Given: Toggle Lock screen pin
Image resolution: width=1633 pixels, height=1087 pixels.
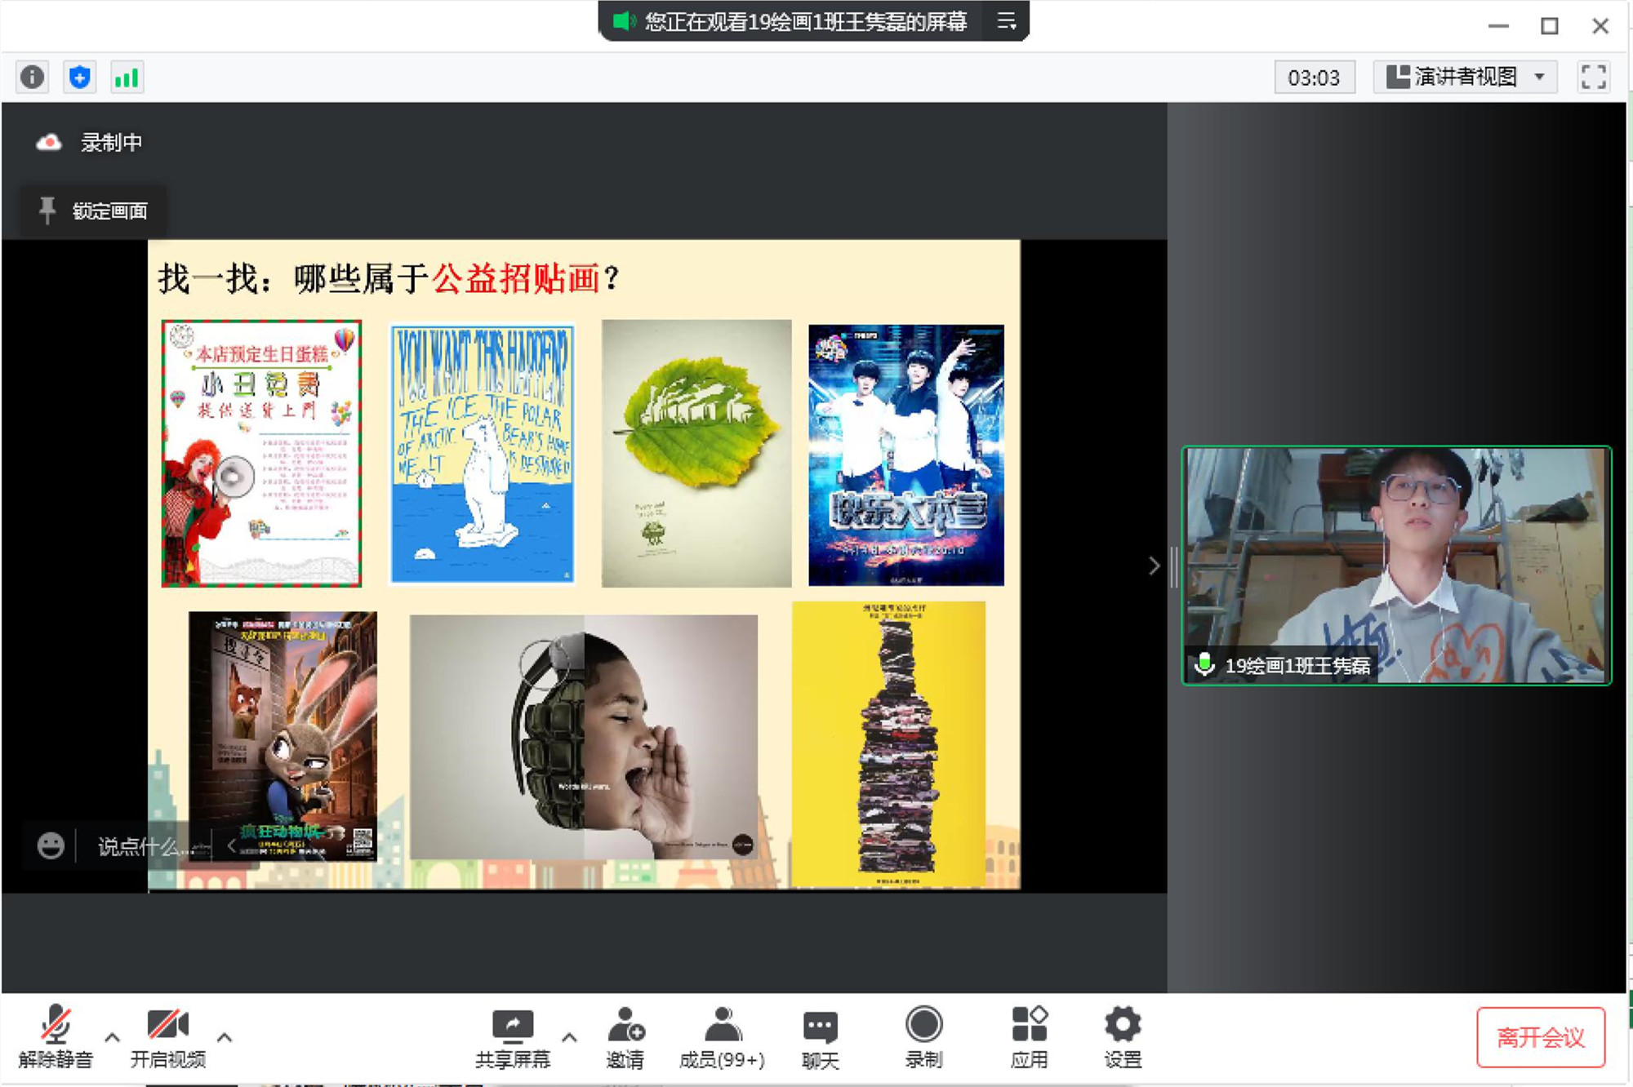Looking at the screenshot, I should coord(94,211).
